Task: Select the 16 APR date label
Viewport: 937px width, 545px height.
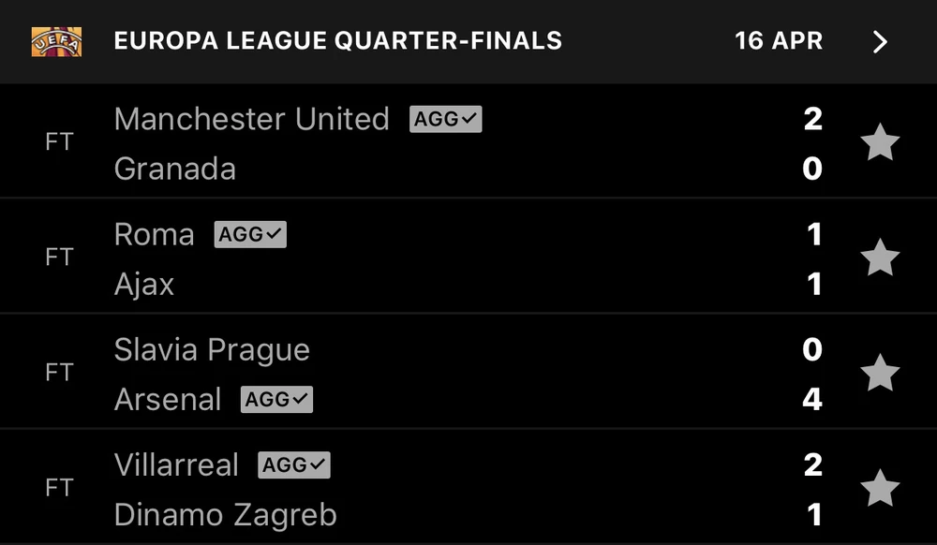Action: point(779,41)
